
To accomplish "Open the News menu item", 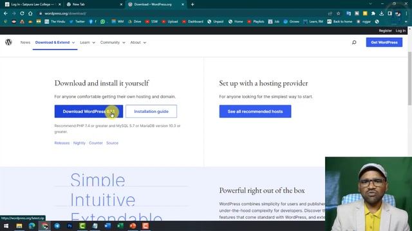I will 26,42.
